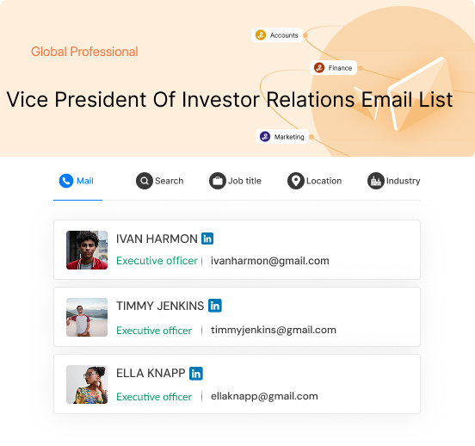This screenshot has width=475, height=446.
Task: Click Ivan Harmon's profile photo
Action: (x=87, y=251)
